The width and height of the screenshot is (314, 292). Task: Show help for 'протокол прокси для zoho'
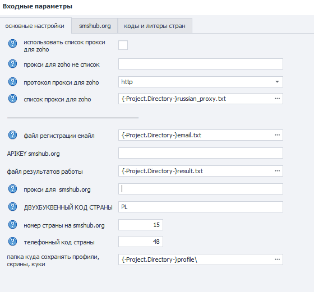click(x=12, y=82)
